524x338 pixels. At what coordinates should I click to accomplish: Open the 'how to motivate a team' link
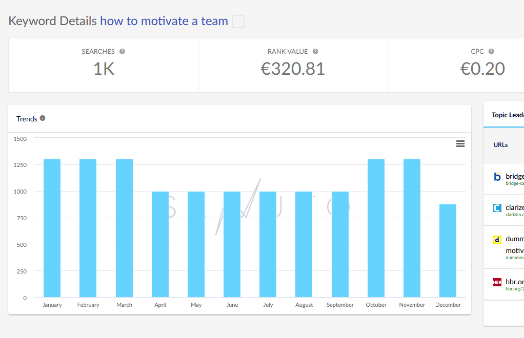click(x=164, y=22)
